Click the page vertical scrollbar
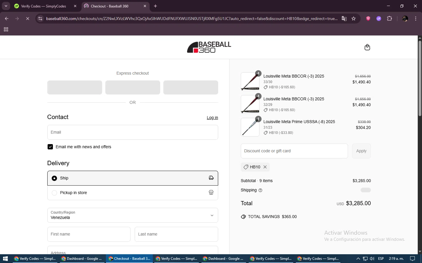The height and width of the screenshot is (263, 422). coord(420,79)
